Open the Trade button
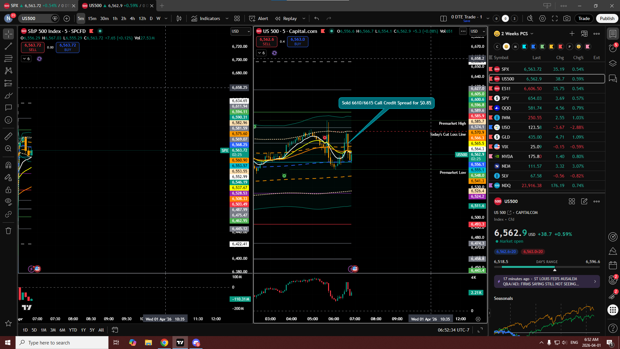Screen dimensions: 620x349 click(584, 18)
